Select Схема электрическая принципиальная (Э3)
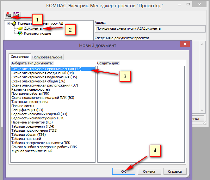This screenshot has height=180, width=210. pyautogui.click(x=53, y=69)
